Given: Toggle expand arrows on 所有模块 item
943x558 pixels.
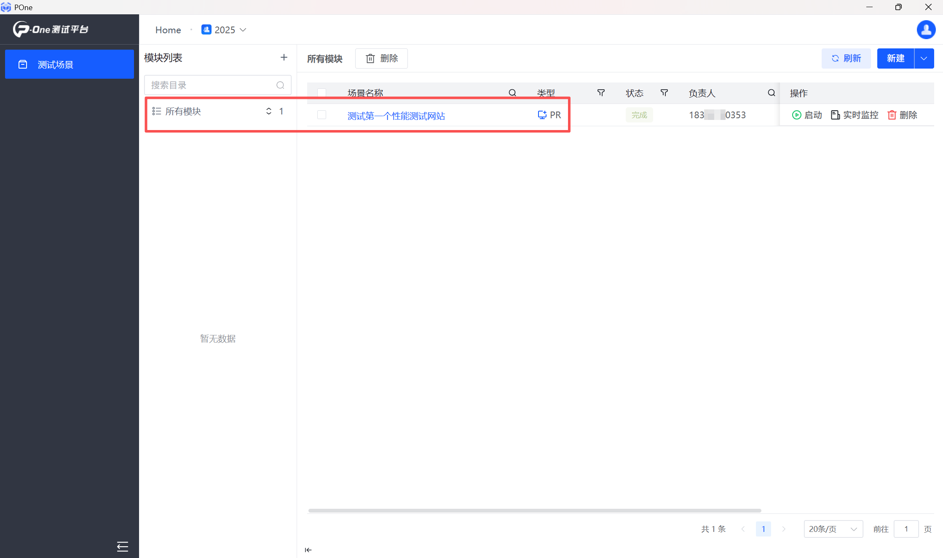Looking at the screenshot, I should pos(268,111).
